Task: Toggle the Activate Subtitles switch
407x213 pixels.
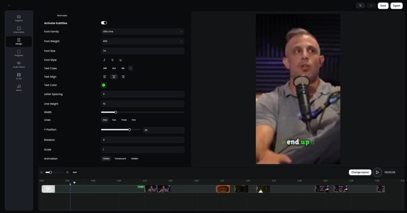Action: [104, 23]
